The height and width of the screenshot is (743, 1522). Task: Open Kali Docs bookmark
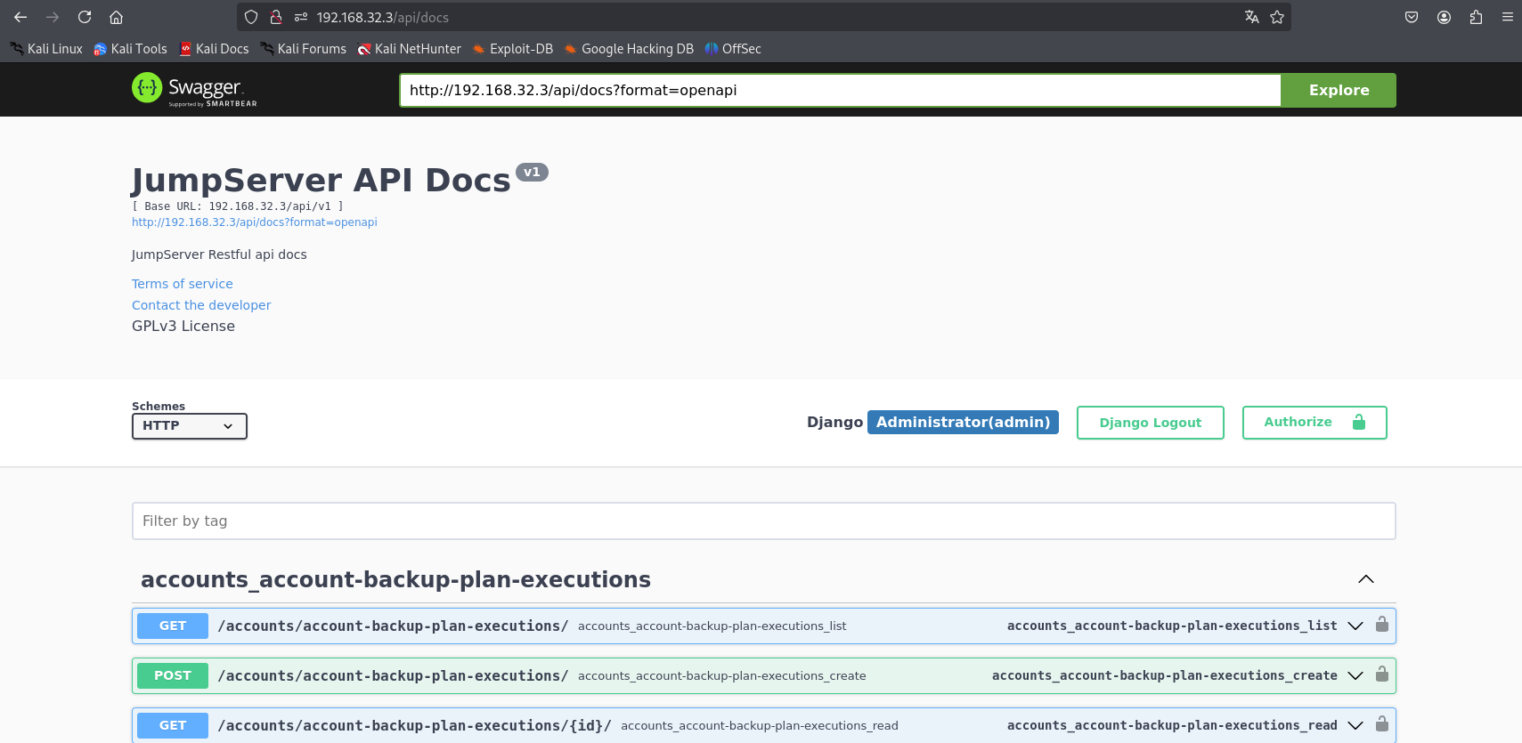point(214,49)
